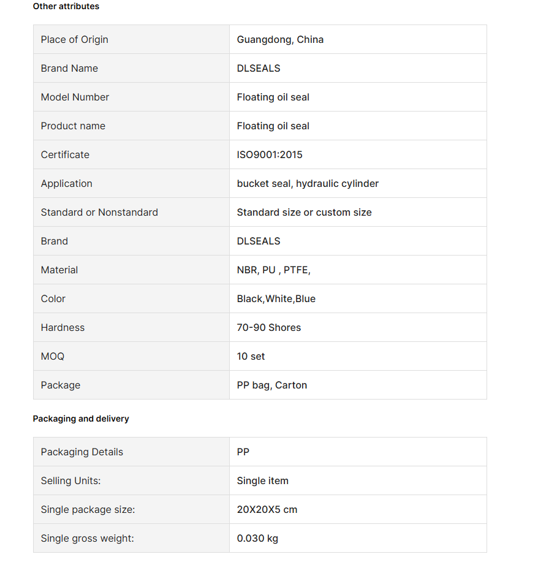Click 'bucket seal, hydraulic cylinder' application value
Viewport: 538px width, 565px height.
[308, 183]
